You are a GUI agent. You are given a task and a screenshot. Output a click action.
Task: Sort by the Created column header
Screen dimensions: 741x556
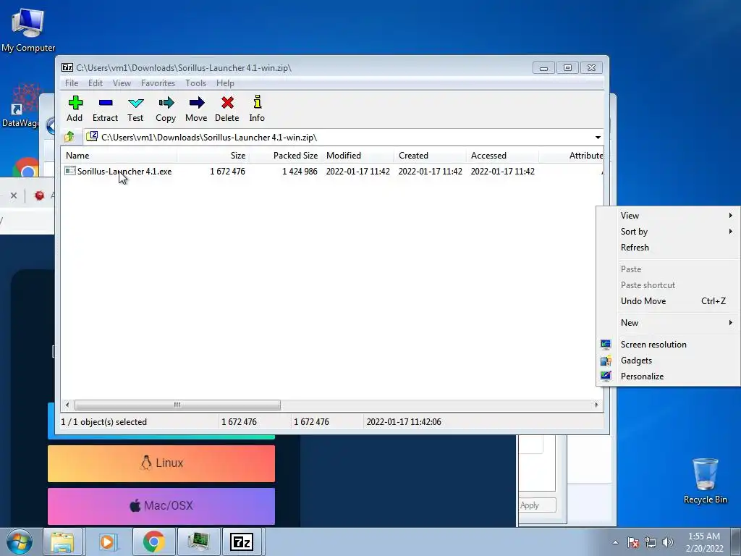tap(430, 156)
